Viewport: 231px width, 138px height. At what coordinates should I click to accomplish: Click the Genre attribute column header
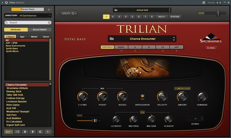[x=46, y=37]
